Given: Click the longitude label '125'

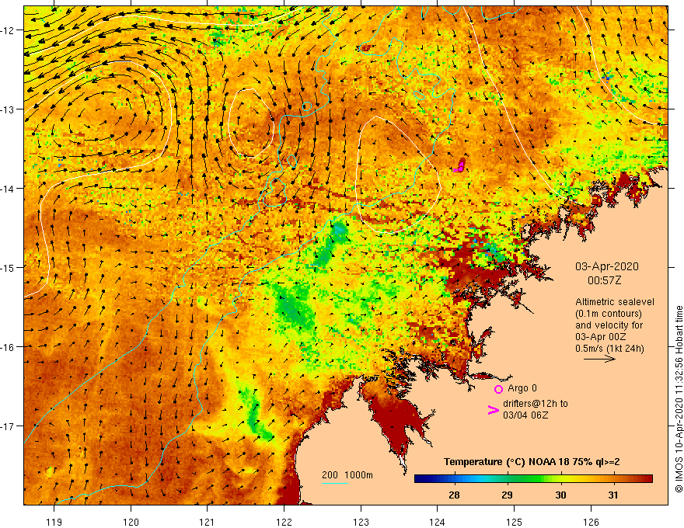Looking at the screenshot, I should (x=514, y=522).
